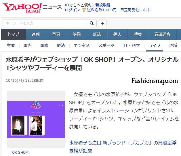Switch to the 速報 tab
The height and width of the screenshot is (156, 181).
pyautogui.click(x=36, y=34)
